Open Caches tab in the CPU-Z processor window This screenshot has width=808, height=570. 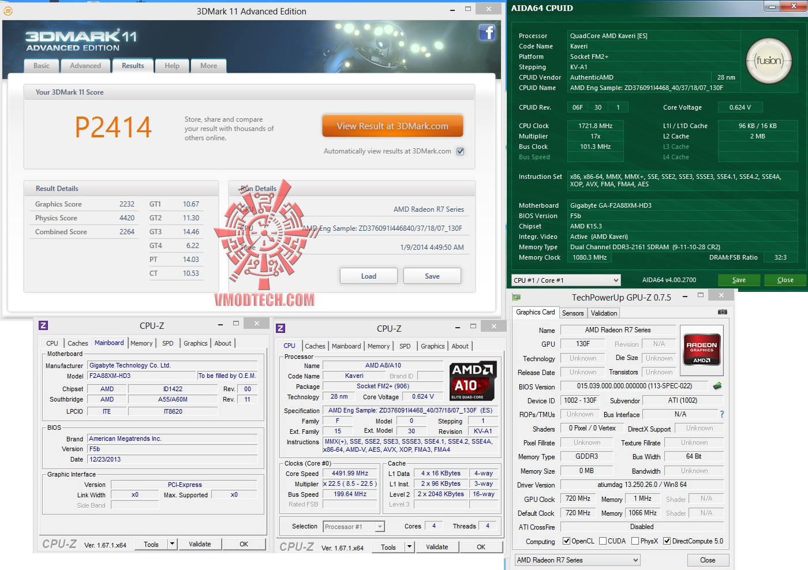(x=315, y=346)
